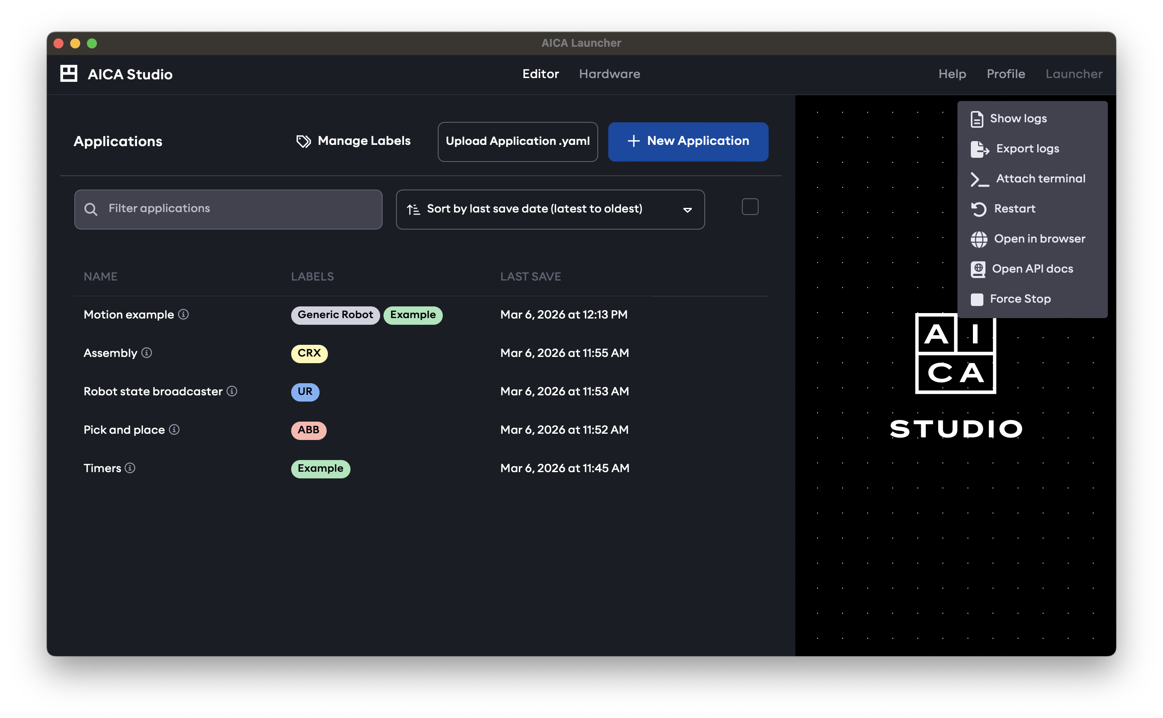
Task: Click Upload Application .yaml
Action: pyautogui.click(x=517, y=141)
